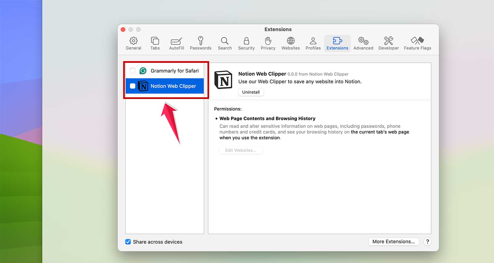The height and width of the screenshot is (263, 494).
Task: Open the Tabs settings pane
Action: coord(155,43)
